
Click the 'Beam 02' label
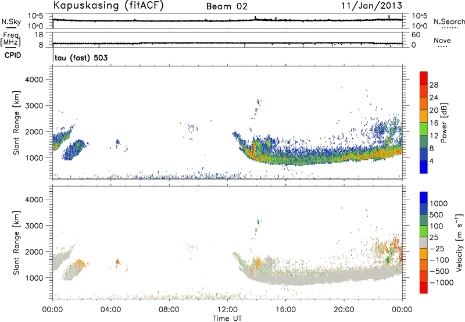pos(227,6)
